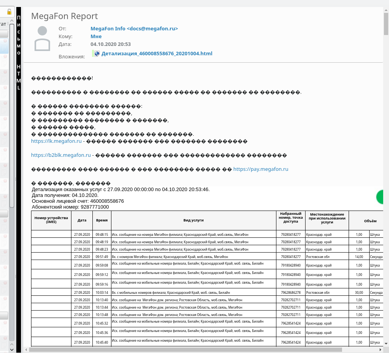Click the time cell '10:03:14'
The height and width of the screenshot is (353, 389).
[102, 293]
